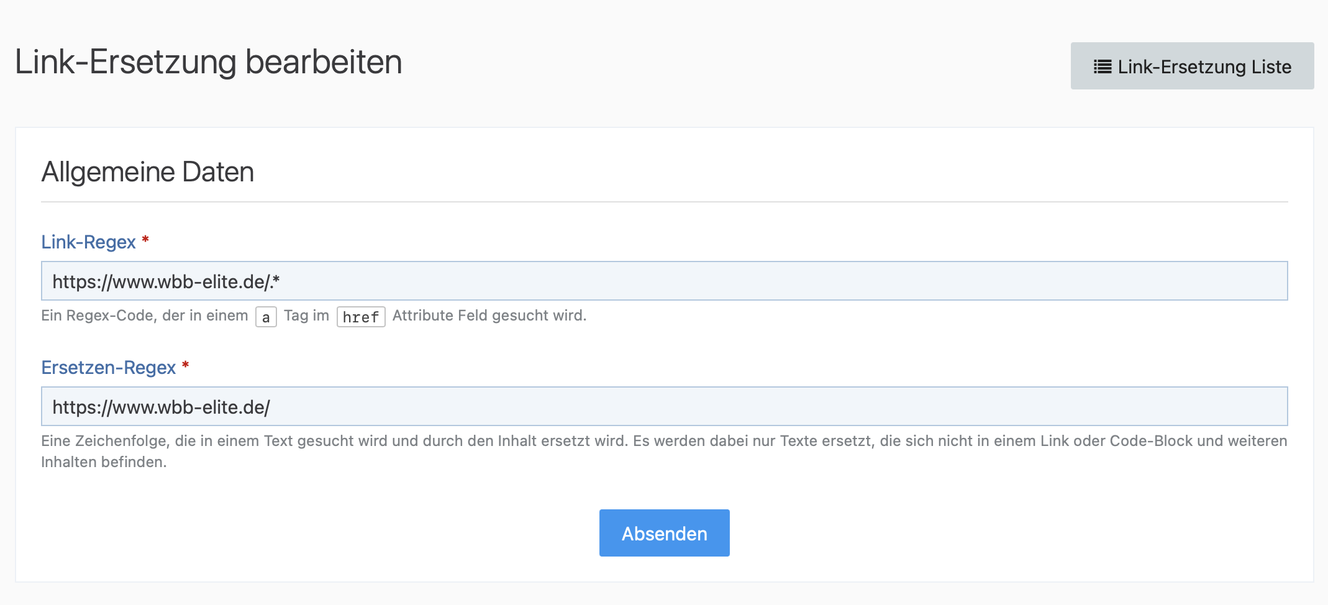
Task: Click the Ersetzen-Regex field label
Action: [x=109, y=368]
